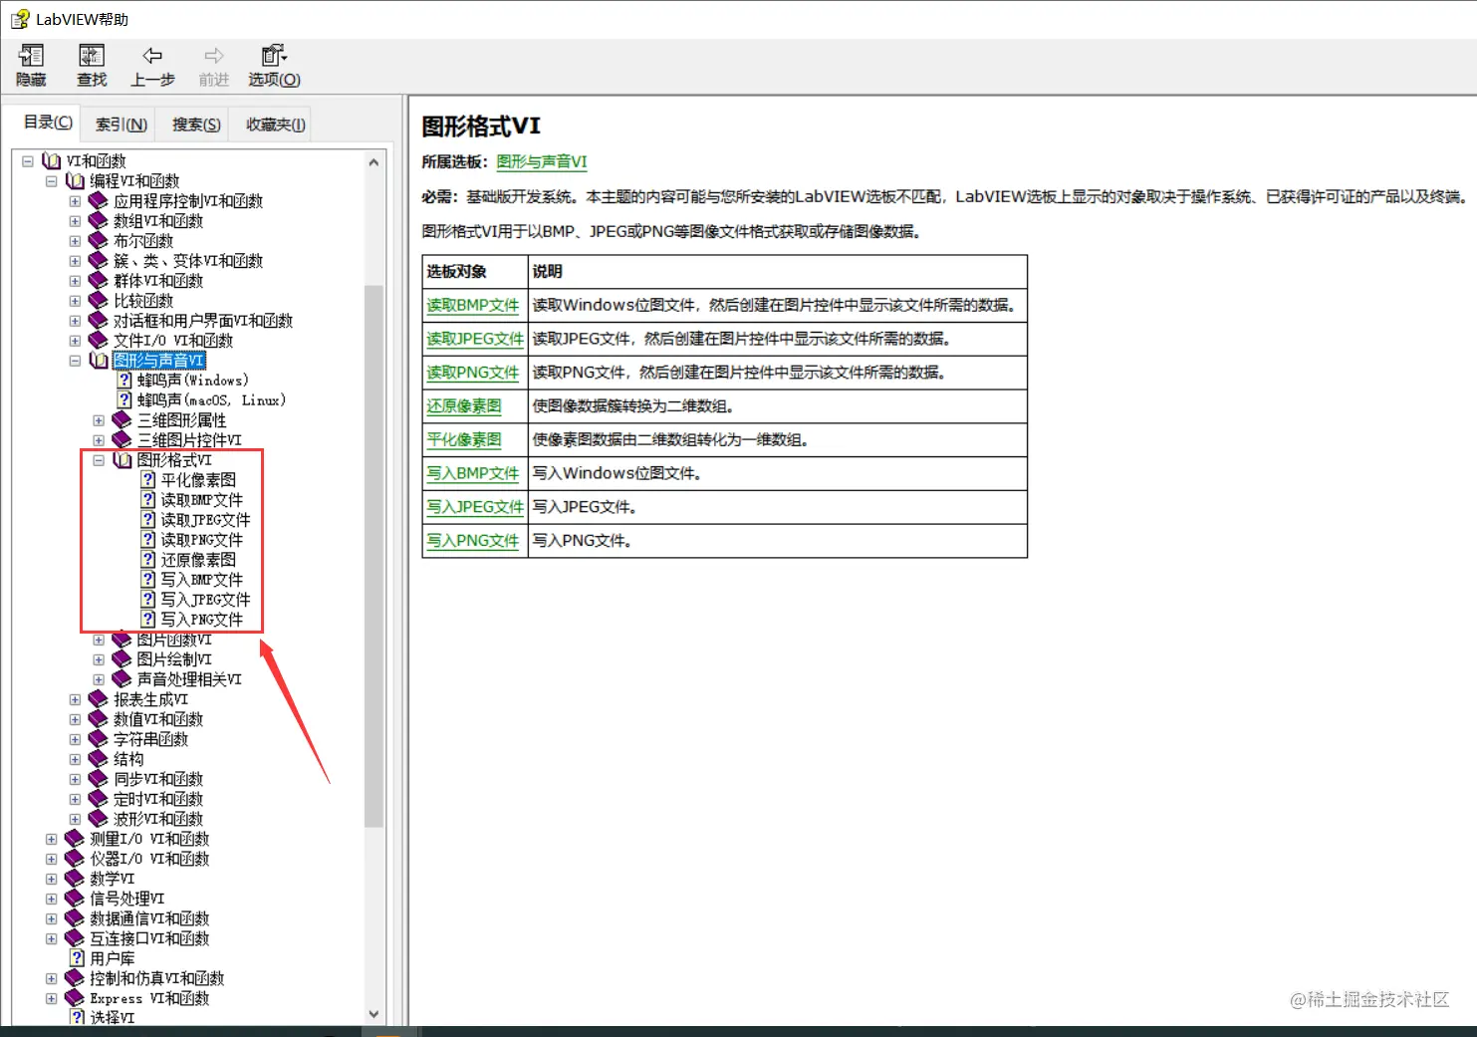Go back with the 上一步 toolbar icon
This screenshot has height=1037, width=1477.
click(x=152, y=56)
